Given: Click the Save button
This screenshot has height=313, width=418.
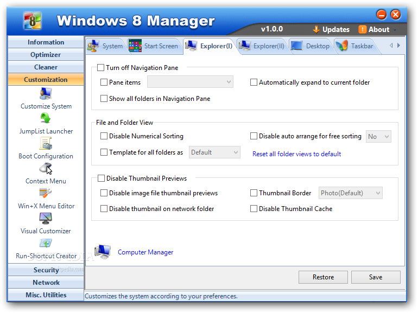Looking at the screenshot, I should (x=376, y=277).
